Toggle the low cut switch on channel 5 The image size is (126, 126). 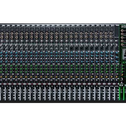tap(12, 41)
